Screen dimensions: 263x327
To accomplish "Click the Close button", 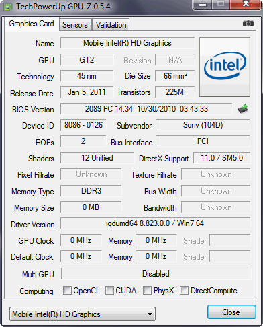I will [x=231, y=312].
